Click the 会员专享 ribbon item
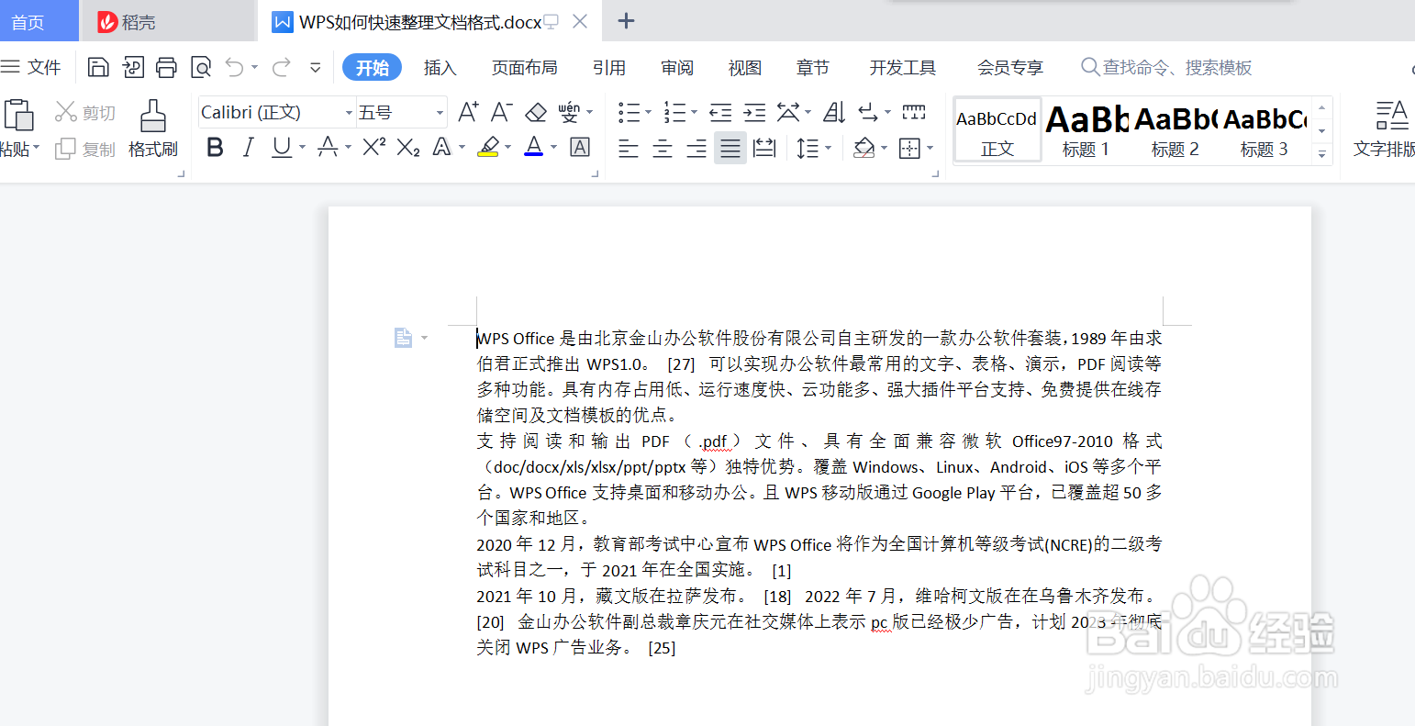 coord(1009,66)
